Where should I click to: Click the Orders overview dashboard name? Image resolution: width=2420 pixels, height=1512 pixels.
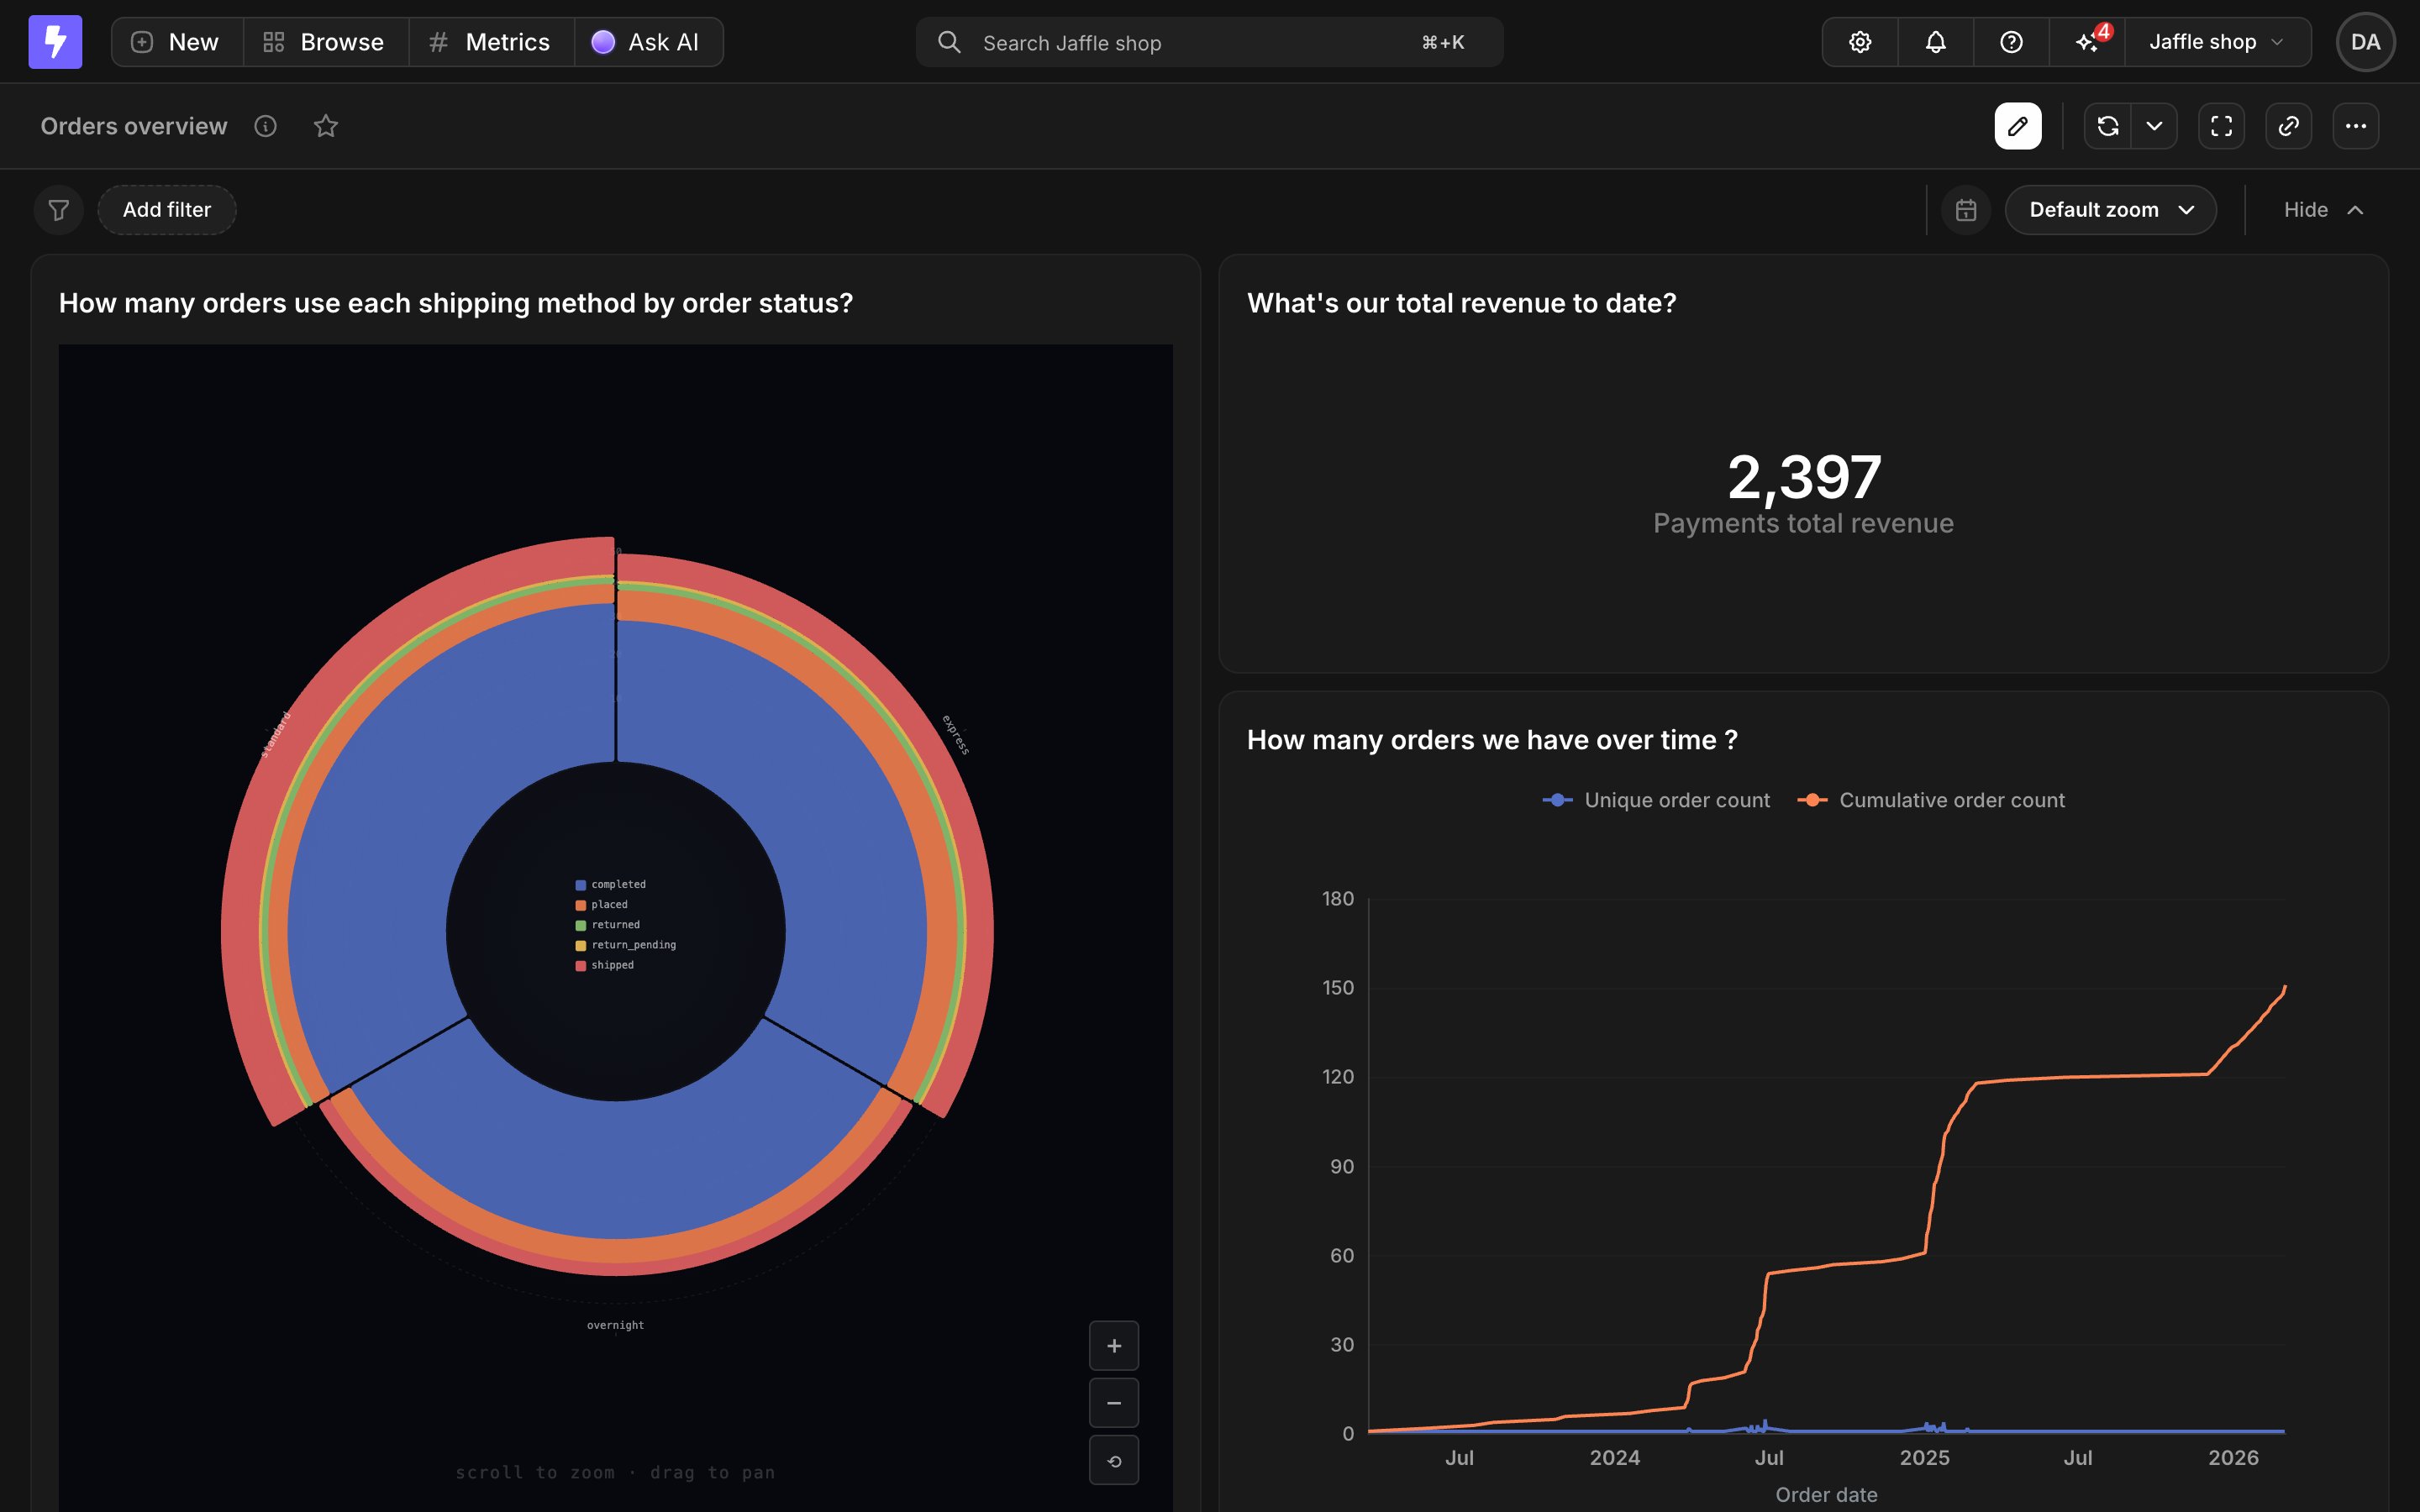134,126
